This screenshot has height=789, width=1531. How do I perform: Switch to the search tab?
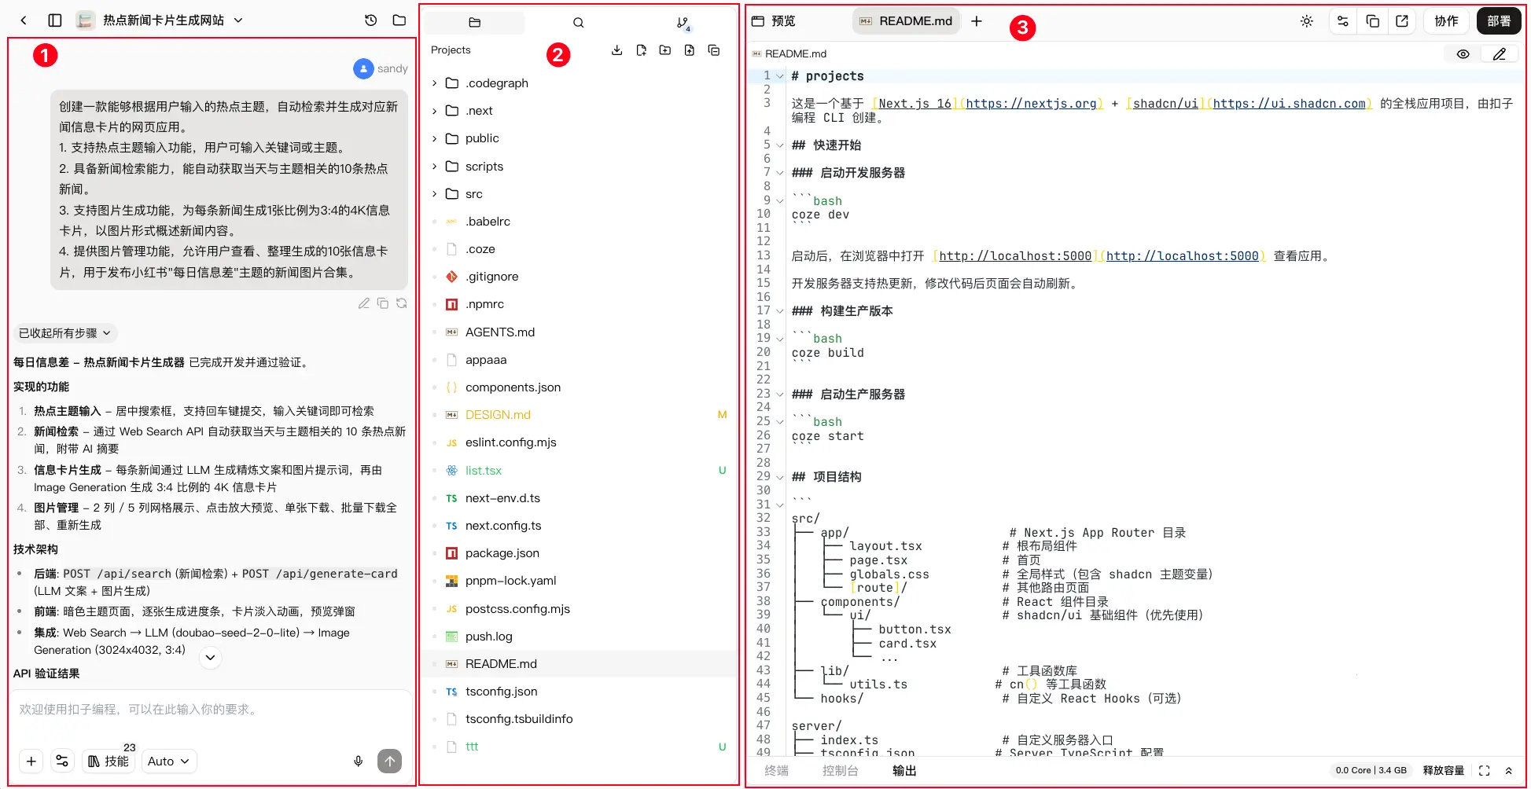click(579, 23)
